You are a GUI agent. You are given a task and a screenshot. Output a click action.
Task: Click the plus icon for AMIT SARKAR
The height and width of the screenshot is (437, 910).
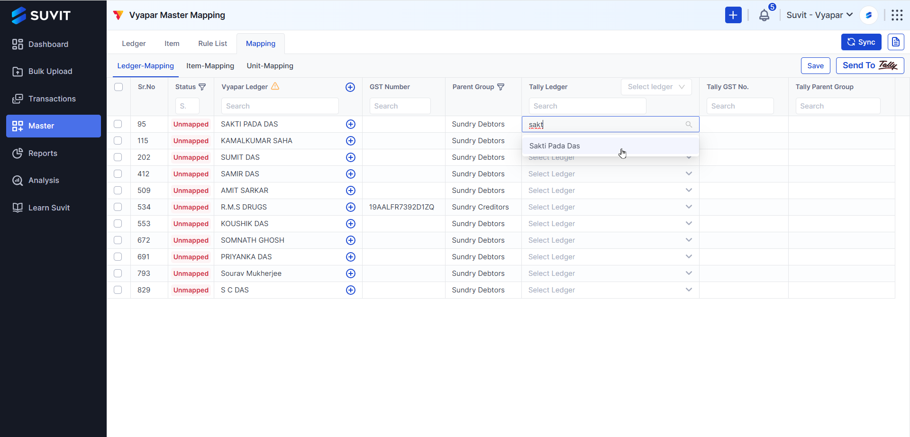pyautogui.click(x=351, y=191)
